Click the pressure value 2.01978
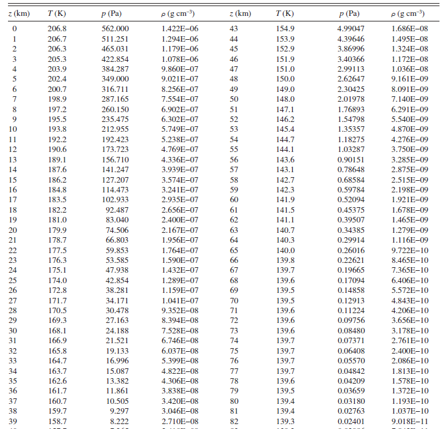Viewport: 445px width, 429px height. click(x=350, y=99)
